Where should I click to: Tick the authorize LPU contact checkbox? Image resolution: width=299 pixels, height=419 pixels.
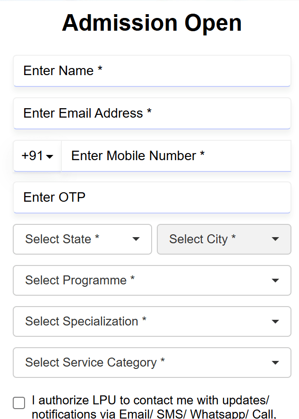(x=19, y=403)
